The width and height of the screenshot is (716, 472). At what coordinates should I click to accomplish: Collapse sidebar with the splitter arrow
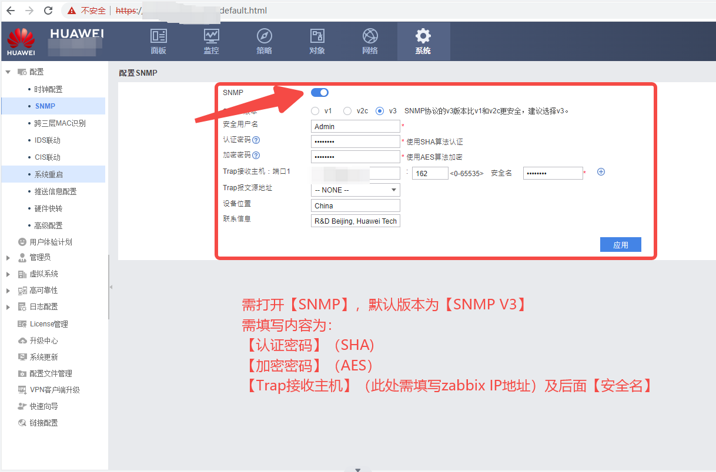pos(111,287)
